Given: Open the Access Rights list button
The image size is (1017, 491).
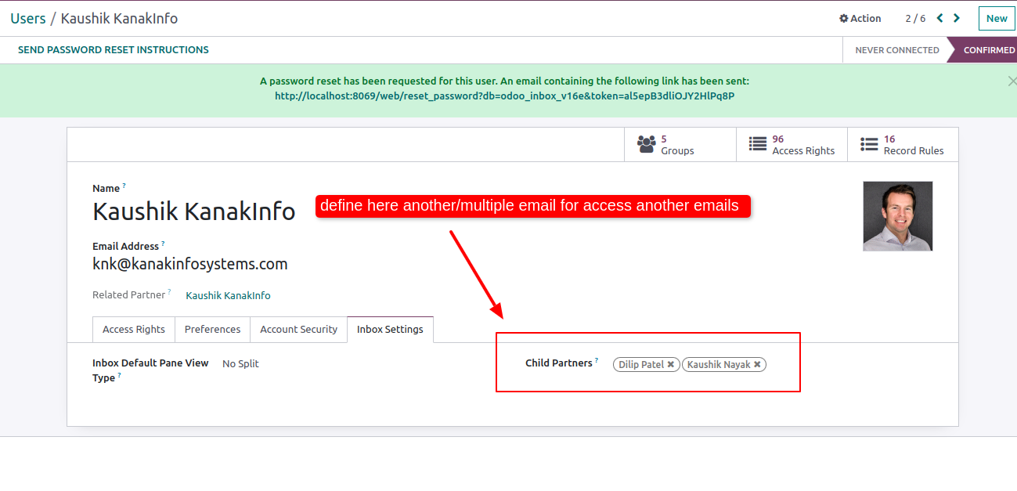Looking at the screenshot, I should point(792,145).
